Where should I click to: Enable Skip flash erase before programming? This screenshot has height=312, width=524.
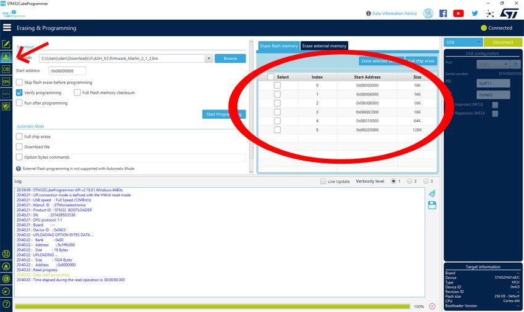coord(19,82)
